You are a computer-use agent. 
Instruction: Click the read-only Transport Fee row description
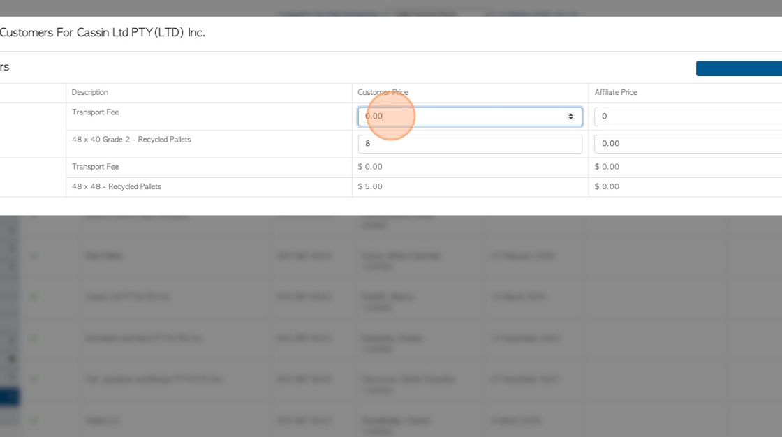point(95,167)
